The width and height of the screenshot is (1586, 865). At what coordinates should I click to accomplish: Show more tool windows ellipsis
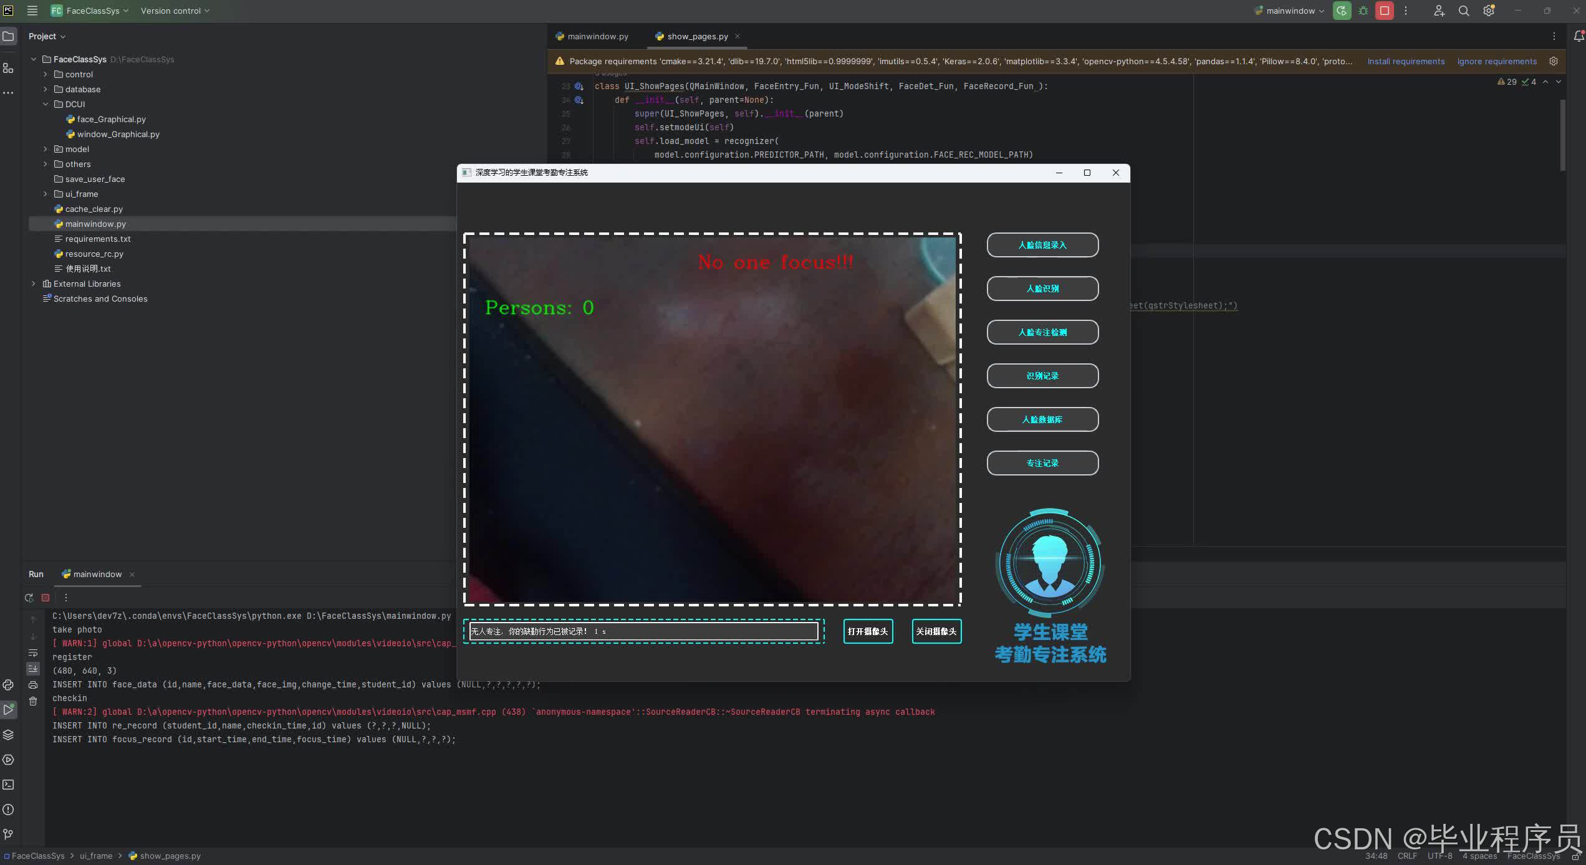8,93
